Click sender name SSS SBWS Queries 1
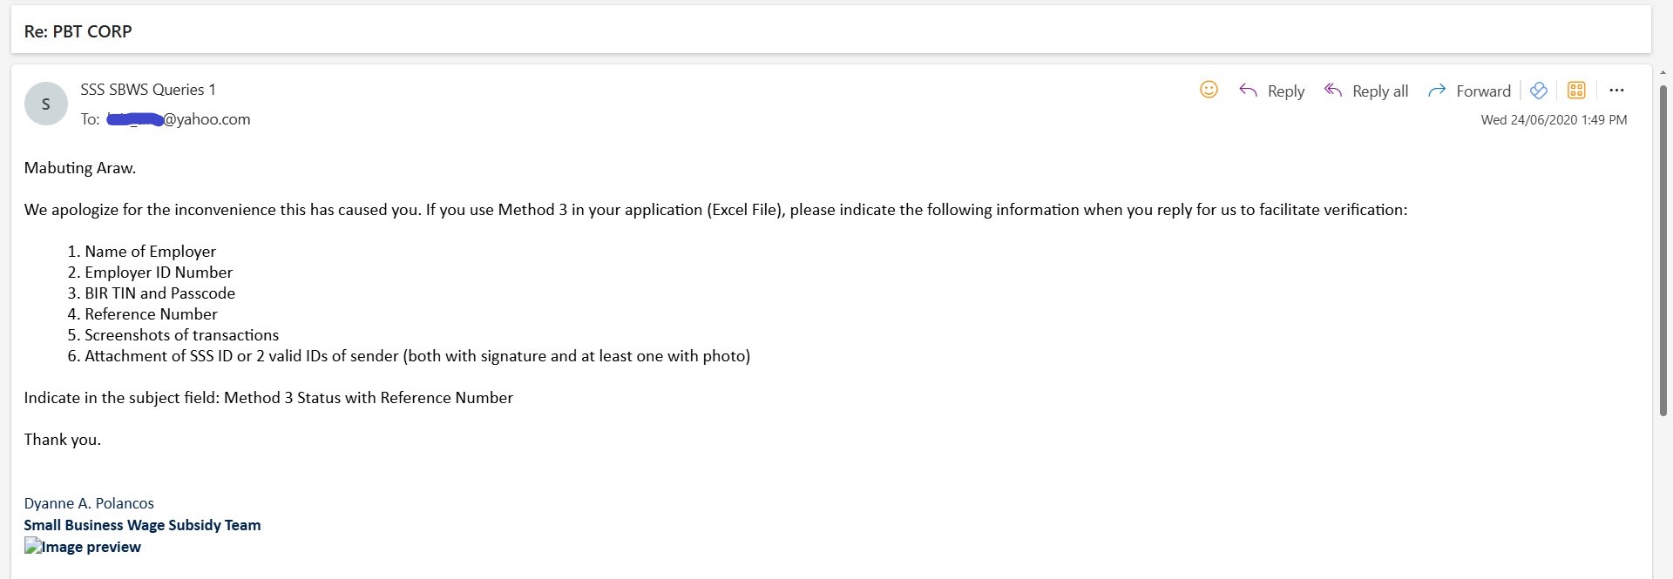 (148, 90)
